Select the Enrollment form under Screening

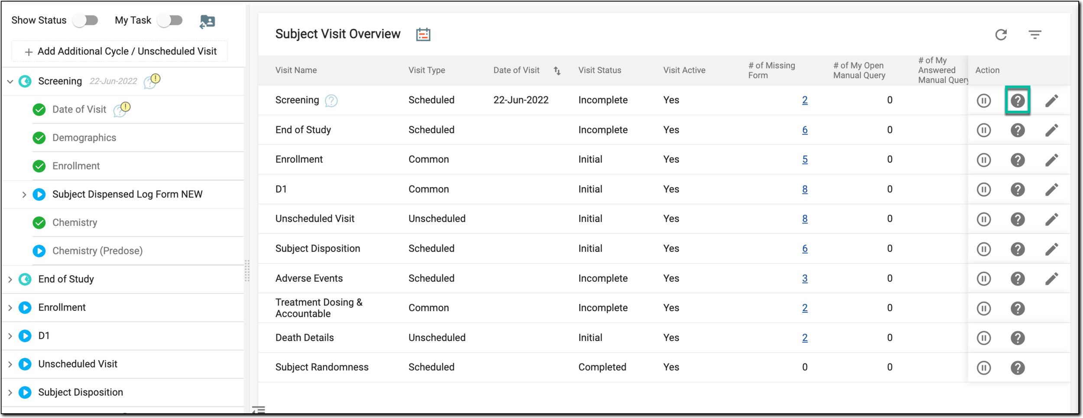click(76, 166)
